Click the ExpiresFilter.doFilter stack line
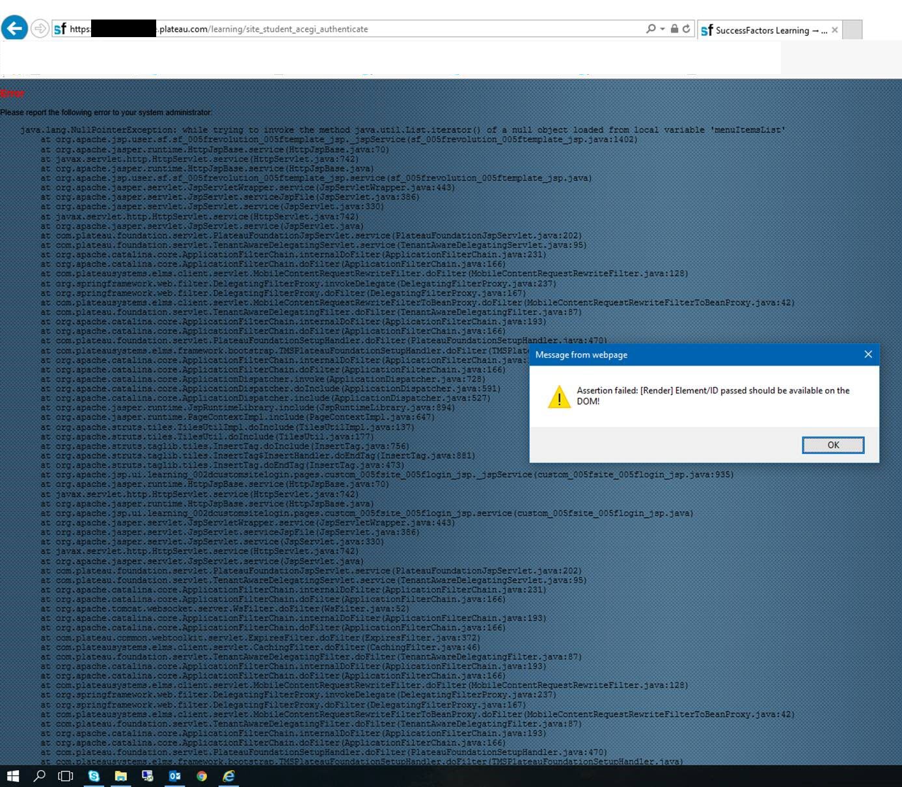This screenshot has width=902, height=787. (260, 637)
